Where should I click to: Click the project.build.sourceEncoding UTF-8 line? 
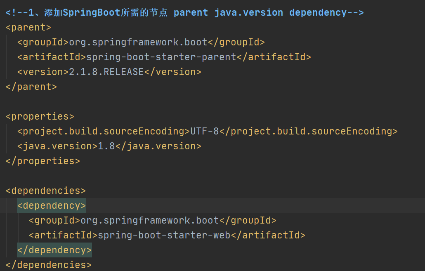208,132
